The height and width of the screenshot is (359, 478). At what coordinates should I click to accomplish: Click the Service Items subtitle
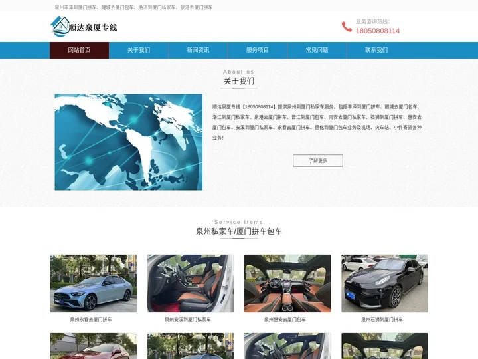pyautogui.click(x=239, y=222)
